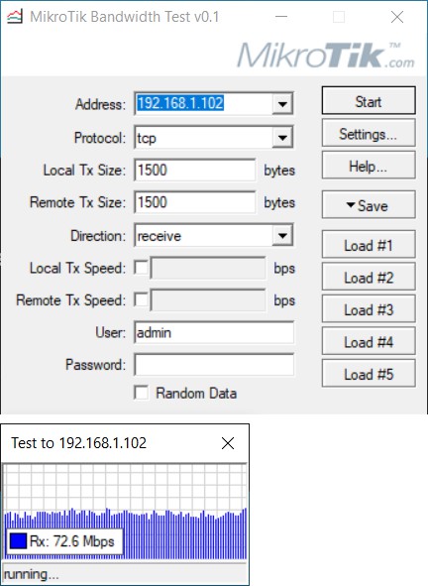Click the blue Rx legend color box
Viewport: 428px width, 586px height.
coord(18,540)
